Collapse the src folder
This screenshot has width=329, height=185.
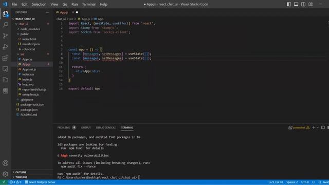coord(22,54)
